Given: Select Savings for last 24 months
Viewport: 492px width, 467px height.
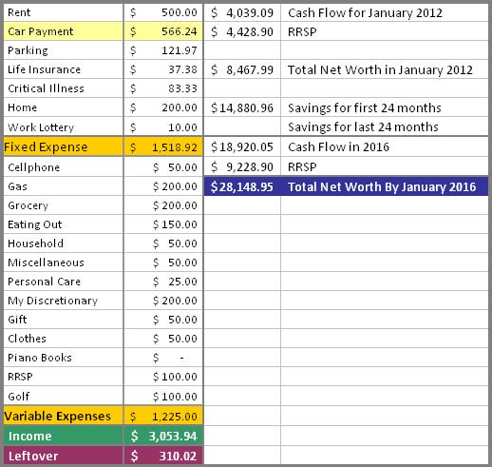Looking at the screenshot, I should tap(385, 126).
